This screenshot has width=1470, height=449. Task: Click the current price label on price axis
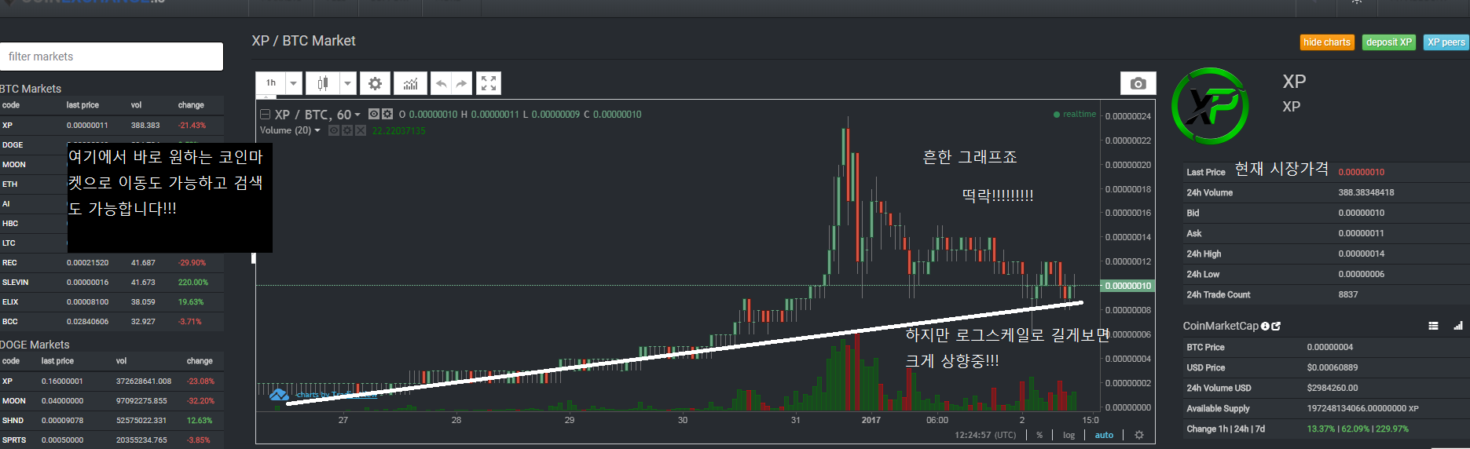[x=1127, y=286]
